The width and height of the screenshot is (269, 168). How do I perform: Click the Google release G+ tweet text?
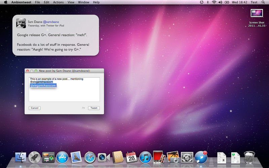coord(52,35)
